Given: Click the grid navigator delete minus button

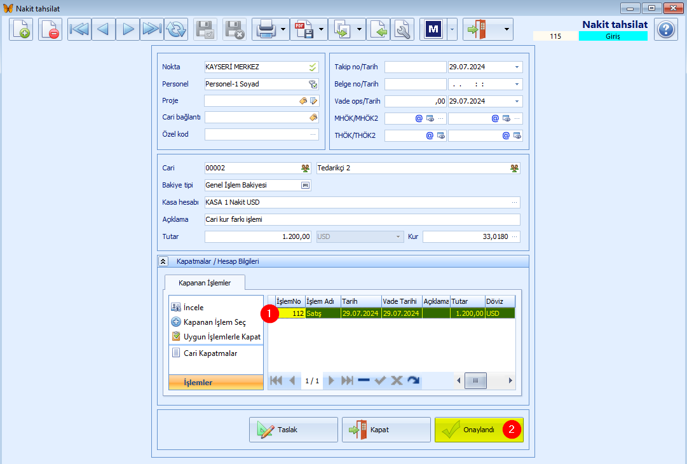Looking at the screenshot, I should click(x=364, y=380).
